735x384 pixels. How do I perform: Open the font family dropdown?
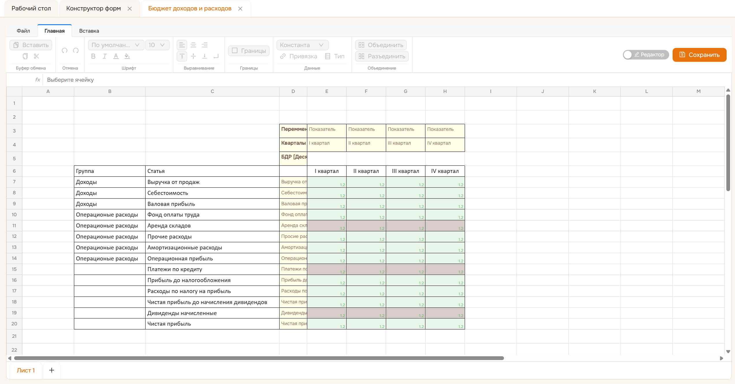[x=116, y=45]
